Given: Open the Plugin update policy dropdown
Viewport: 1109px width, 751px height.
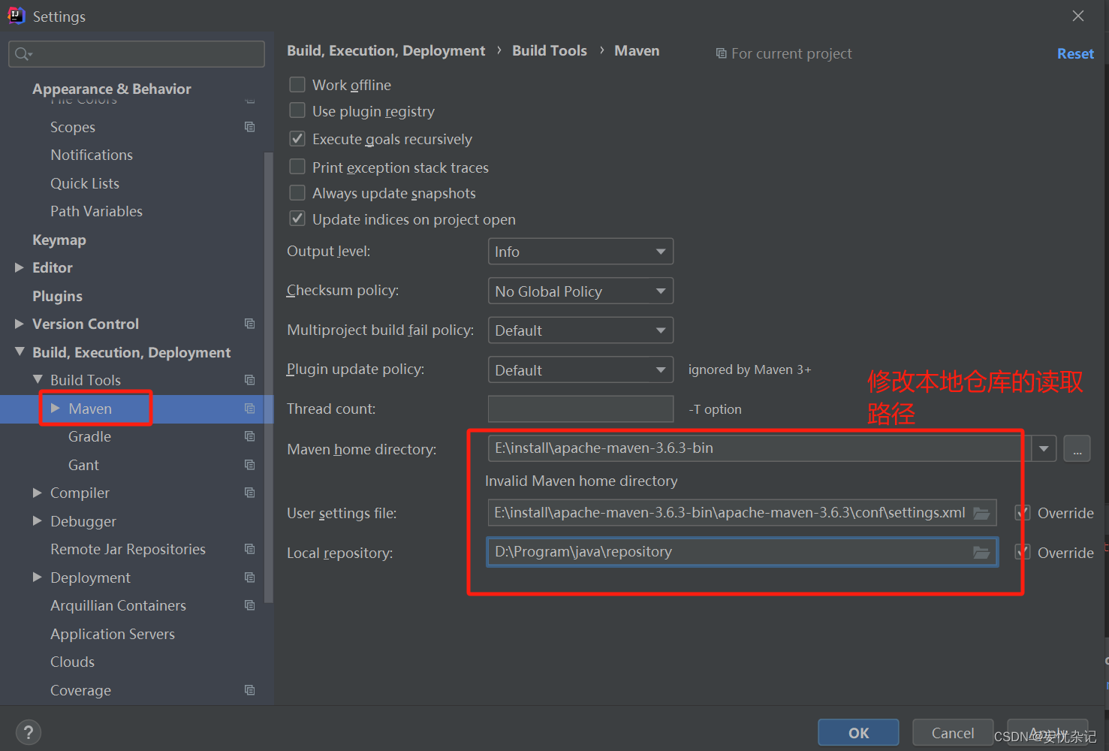Looking at the screenshot, I should (x=580, y=370).
